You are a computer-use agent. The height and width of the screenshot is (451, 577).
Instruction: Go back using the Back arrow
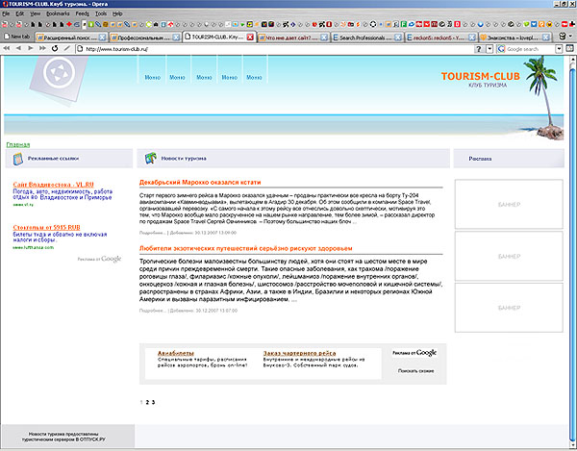click(18, 48)
